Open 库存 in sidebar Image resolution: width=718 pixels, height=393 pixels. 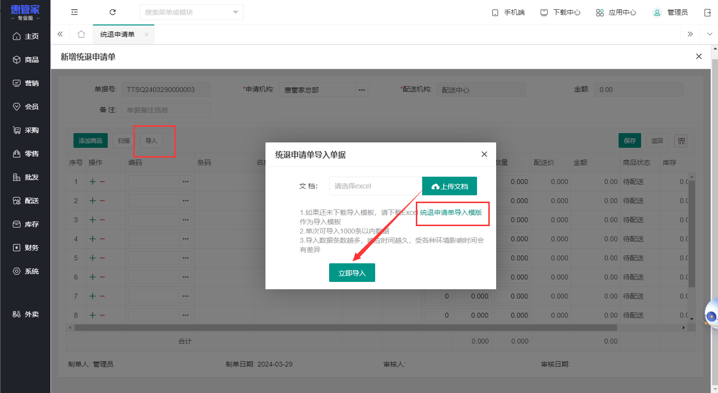coord(25,224)
